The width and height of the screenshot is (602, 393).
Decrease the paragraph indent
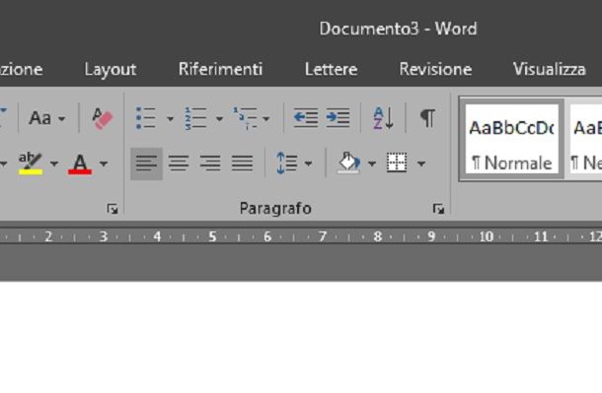[306, 118]
